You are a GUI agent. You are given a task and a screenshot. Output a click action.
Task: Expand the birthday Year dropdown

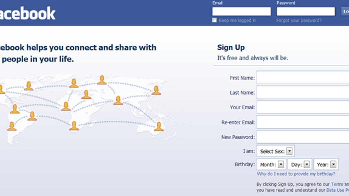click(326, 165)
